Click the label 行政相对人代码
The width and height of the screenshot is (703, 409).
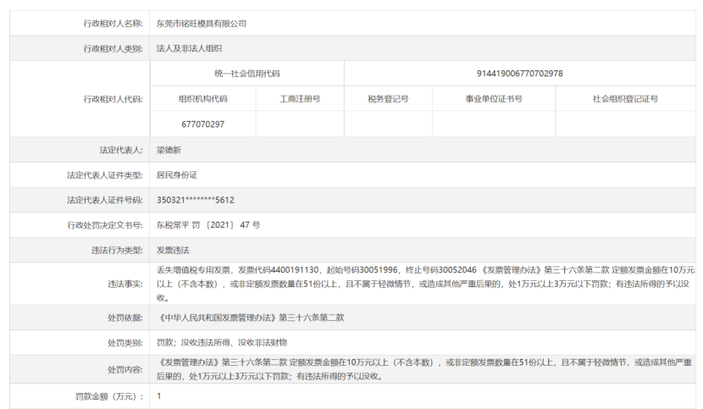[113, 99]
